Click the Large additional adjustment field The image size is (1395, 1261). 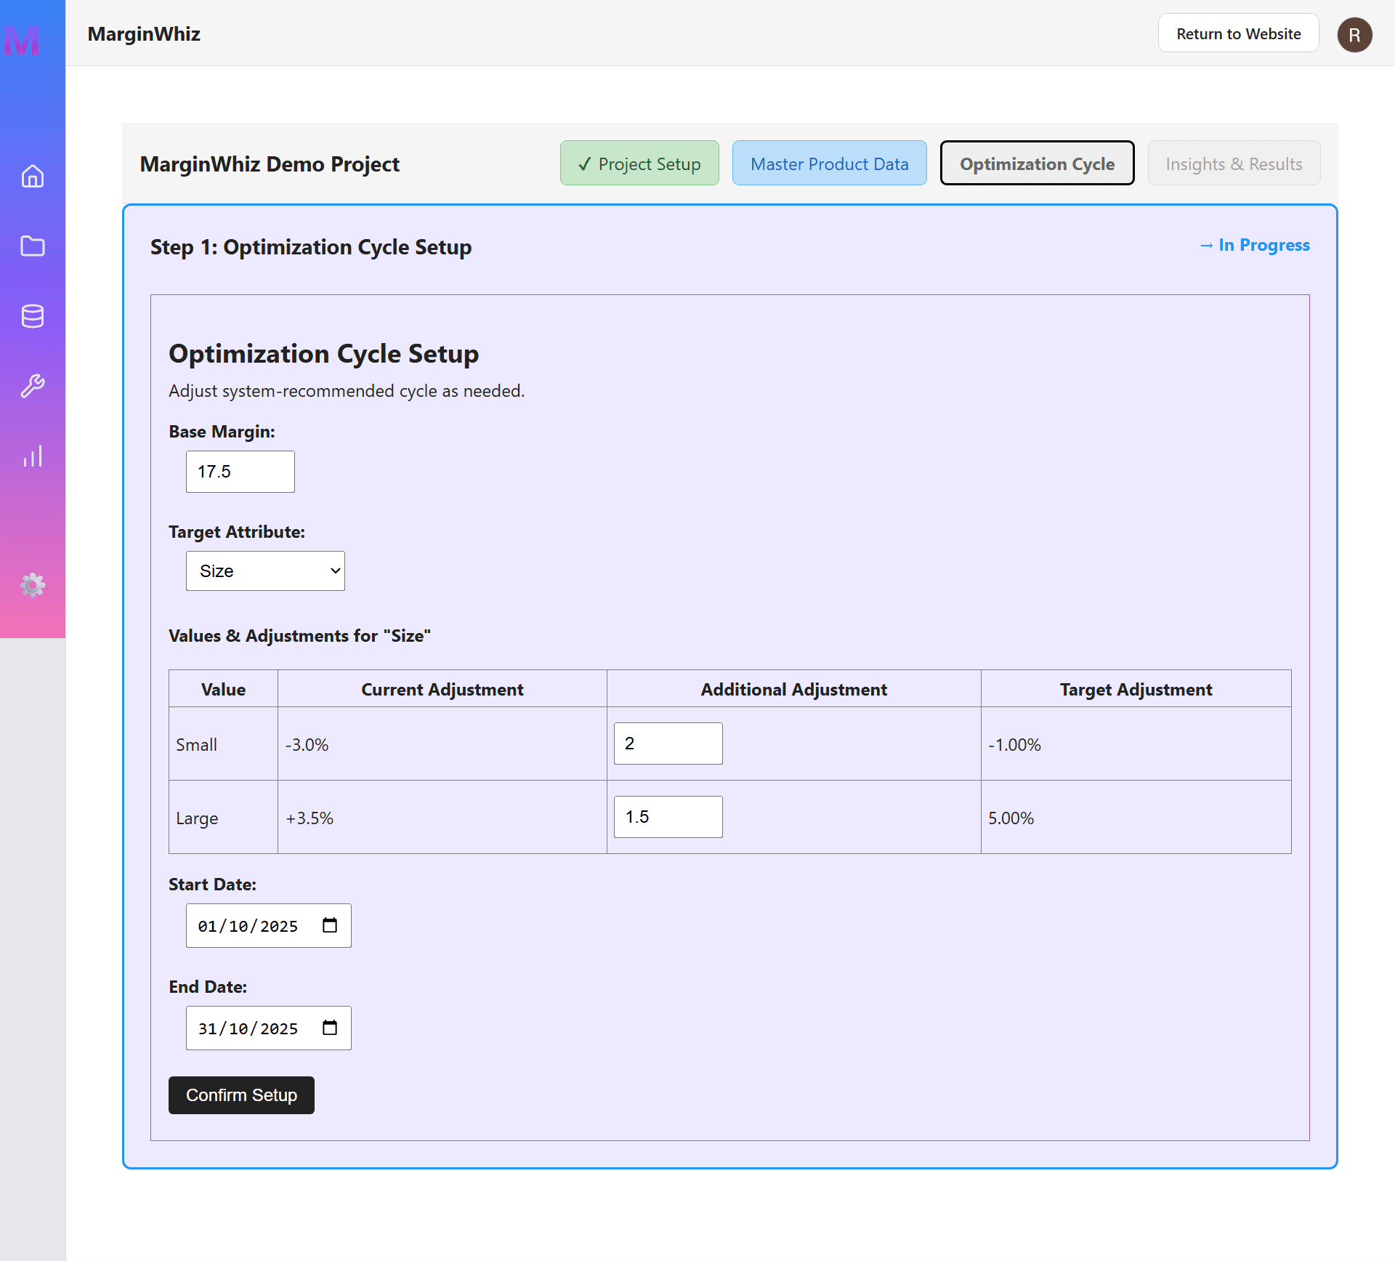click(668, 817)
